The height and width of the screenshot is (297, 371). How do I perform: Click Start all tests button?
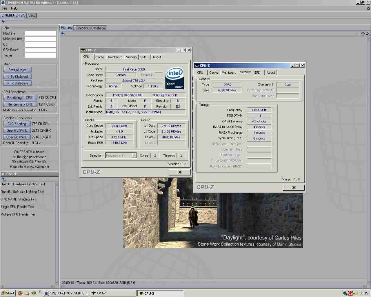[17, 70]
